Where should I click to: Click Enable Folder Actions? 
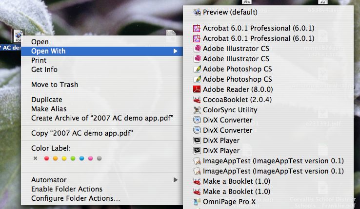[102, 189]
